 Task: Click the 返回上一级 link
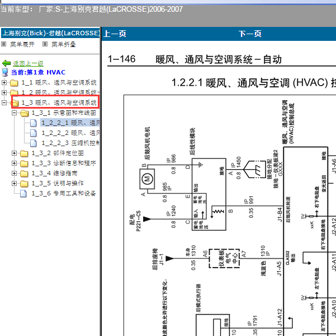pyautogui.click(x=28, y=63)
